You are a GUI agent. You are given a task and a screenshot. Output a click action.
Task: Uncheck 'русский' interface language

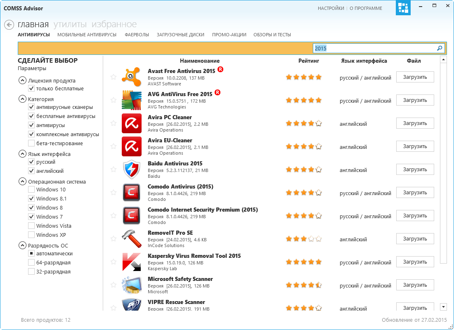coord(31,162)
